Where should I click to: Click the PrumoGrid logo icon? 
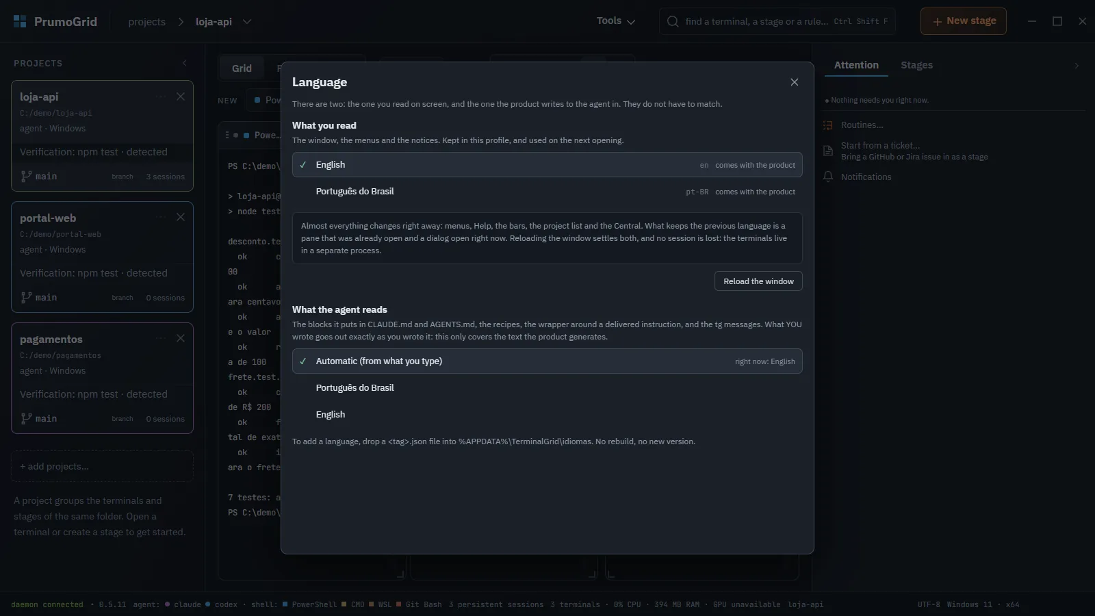point(20,21)
